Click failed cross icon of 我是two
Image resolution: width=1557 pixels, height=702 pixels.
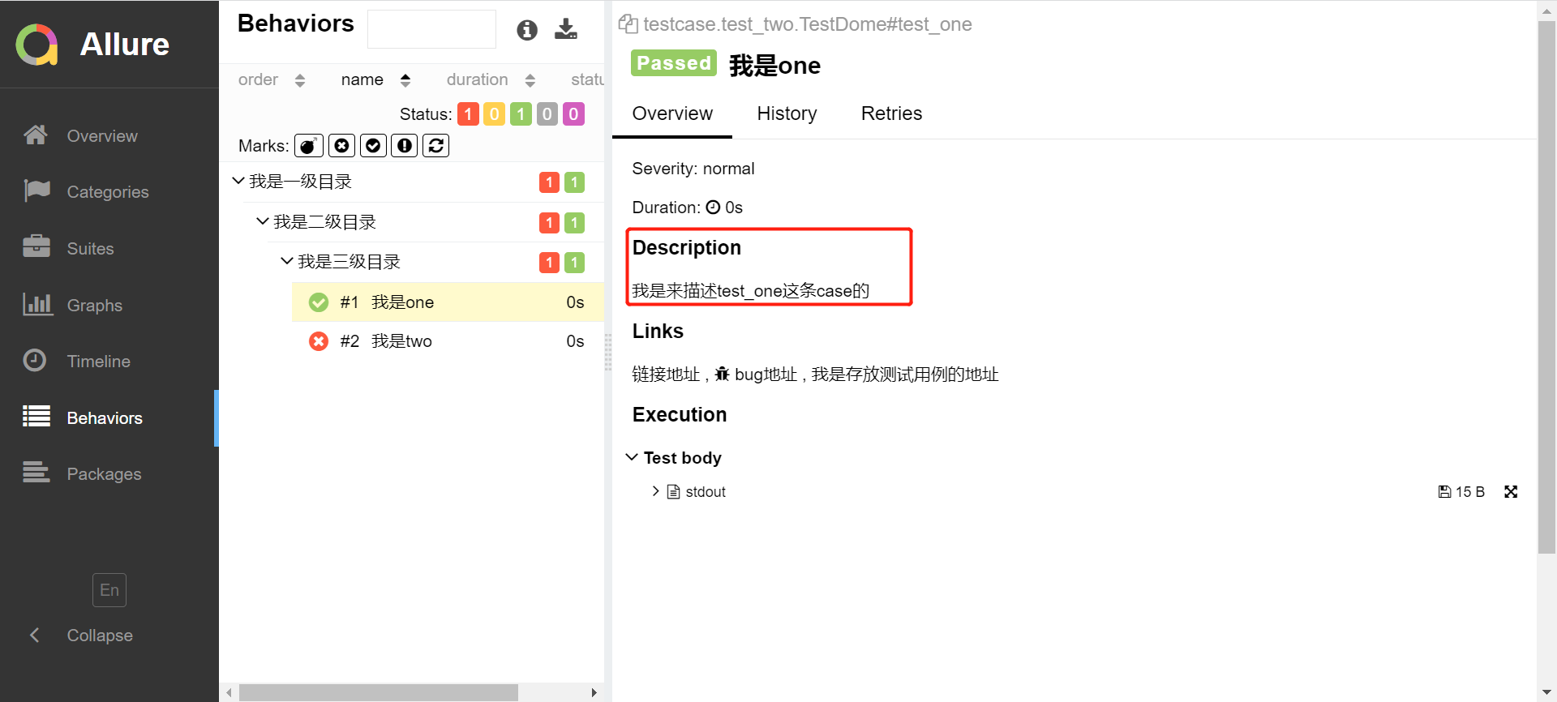pos(319,341)
